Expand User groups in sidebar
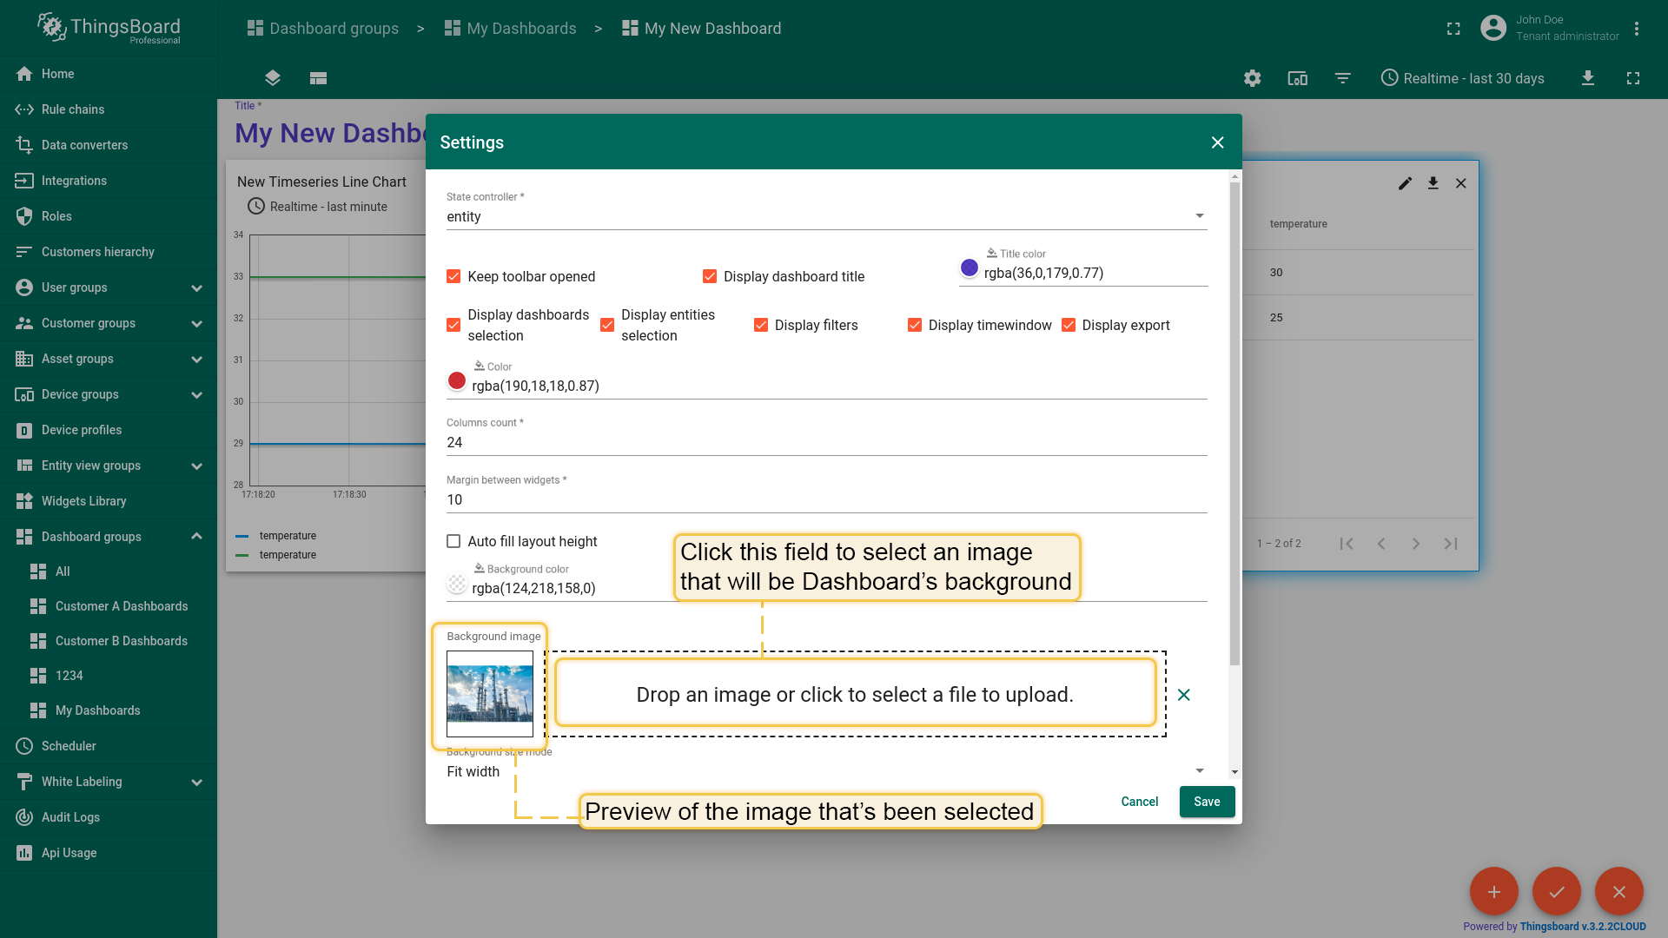 coord(196,287)
